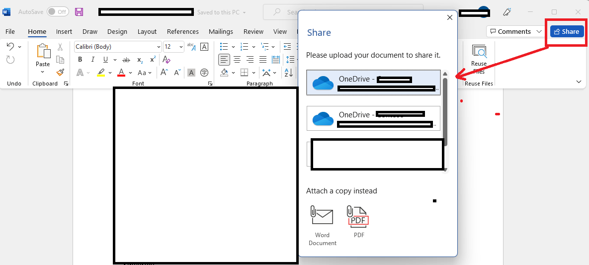Toggle Bold formatting

click(80, 59)
